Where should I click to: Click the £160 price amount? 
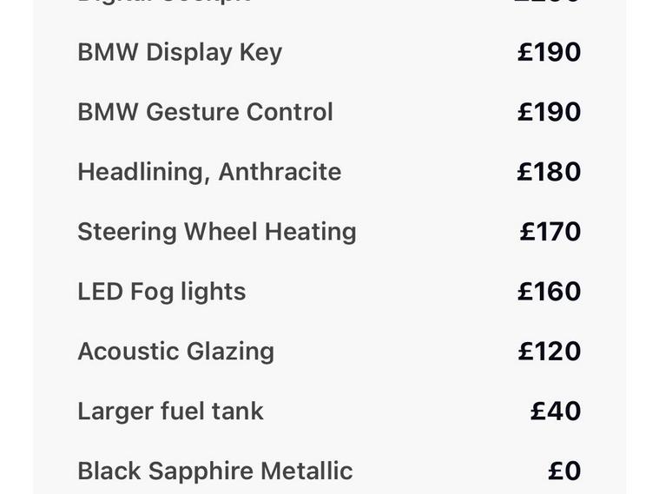point(549,292)
